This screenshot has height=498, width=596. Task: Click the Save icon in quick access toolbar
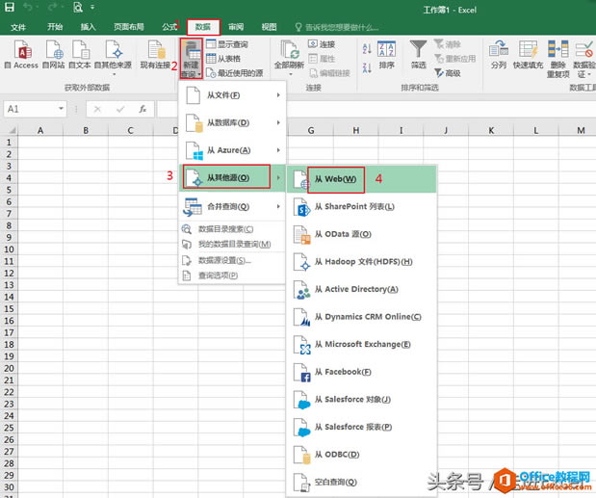[x=9, y=7]
